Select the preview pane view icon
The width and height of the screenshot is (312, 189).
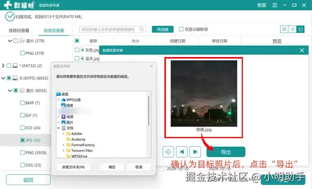[300, 29]
